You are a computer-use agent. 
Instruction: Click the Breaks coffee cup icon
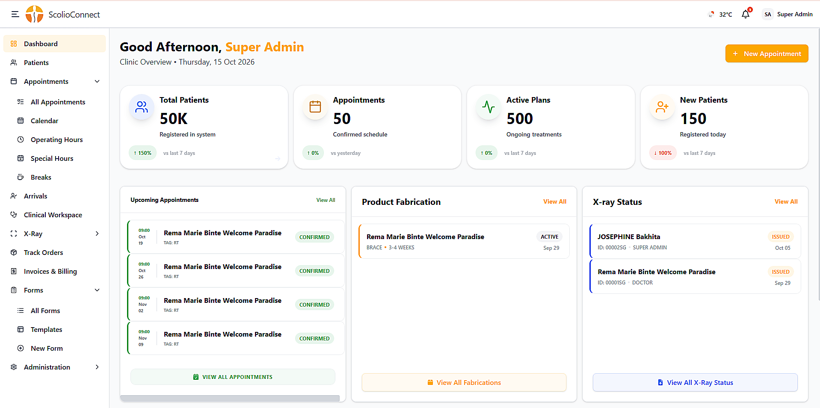pos(21,177)
